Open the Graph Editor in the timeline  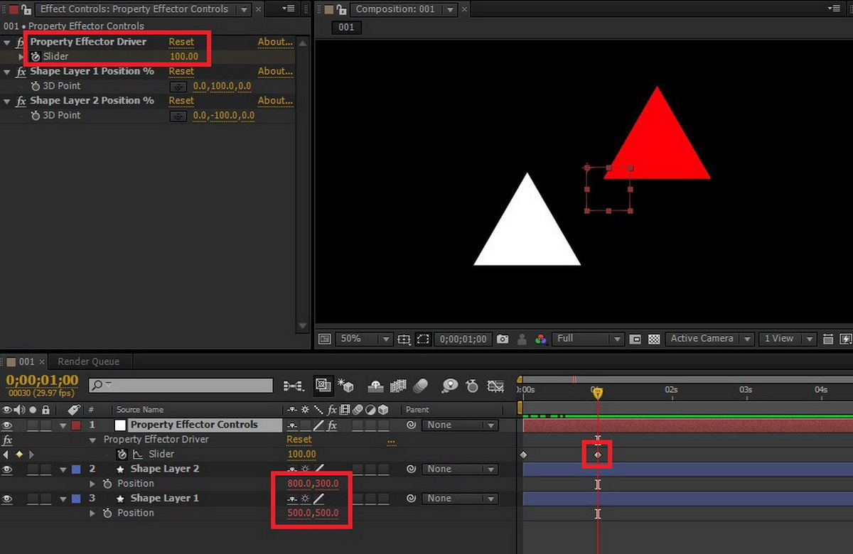(495, 386)
